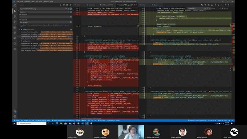Toggle Use Regular Expression in sidebar search
The height and width of the screenshot is (139, 247).
click(70, 9)
